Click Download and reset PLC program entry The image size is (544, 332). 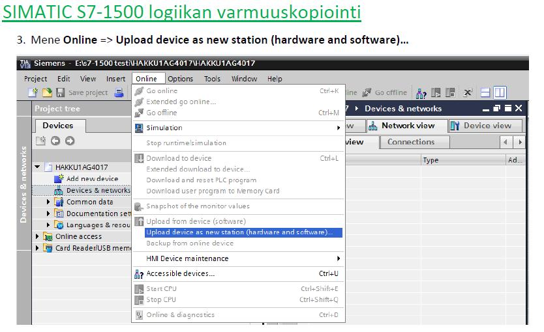coord(238,180)
